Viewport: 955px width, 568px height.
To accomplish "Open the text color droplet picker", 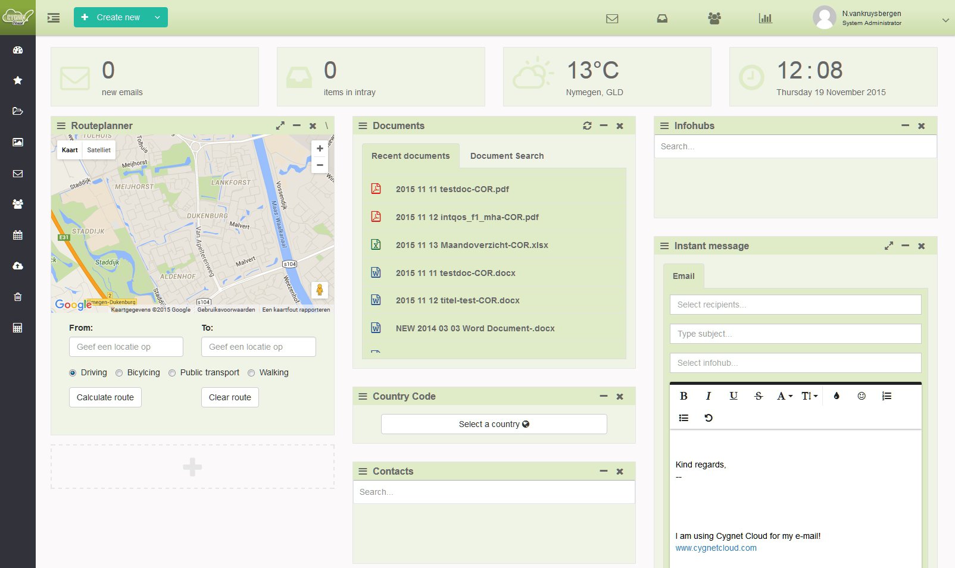I will pyautogui.click(x=836, y=396).
